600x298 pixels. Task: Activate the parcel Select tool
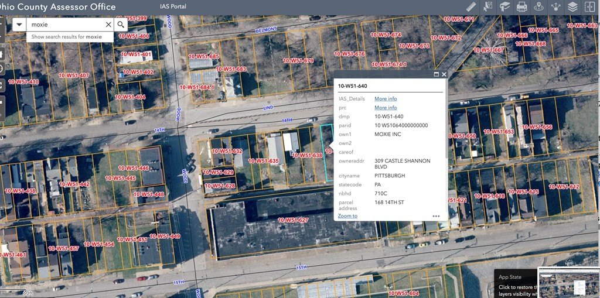point(487,7)
